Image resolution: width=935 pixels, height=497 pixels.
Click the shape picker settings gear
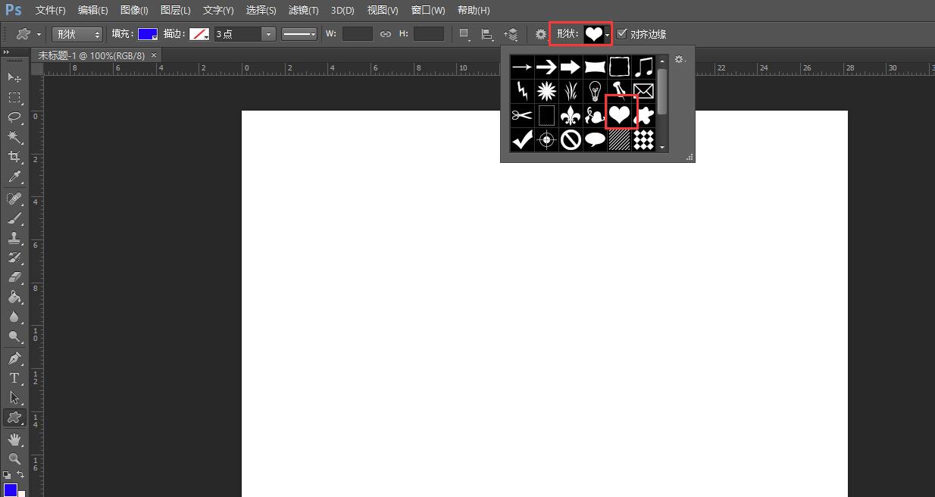[x=680, y=60]
